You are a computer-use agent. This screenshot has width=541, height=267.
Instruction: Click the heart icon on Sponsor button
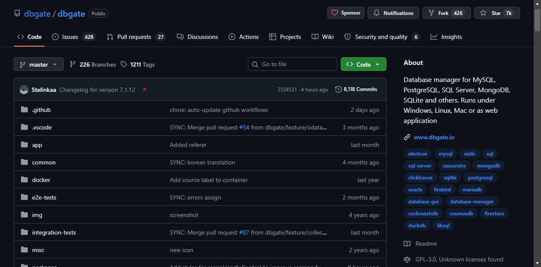(335, 13)
